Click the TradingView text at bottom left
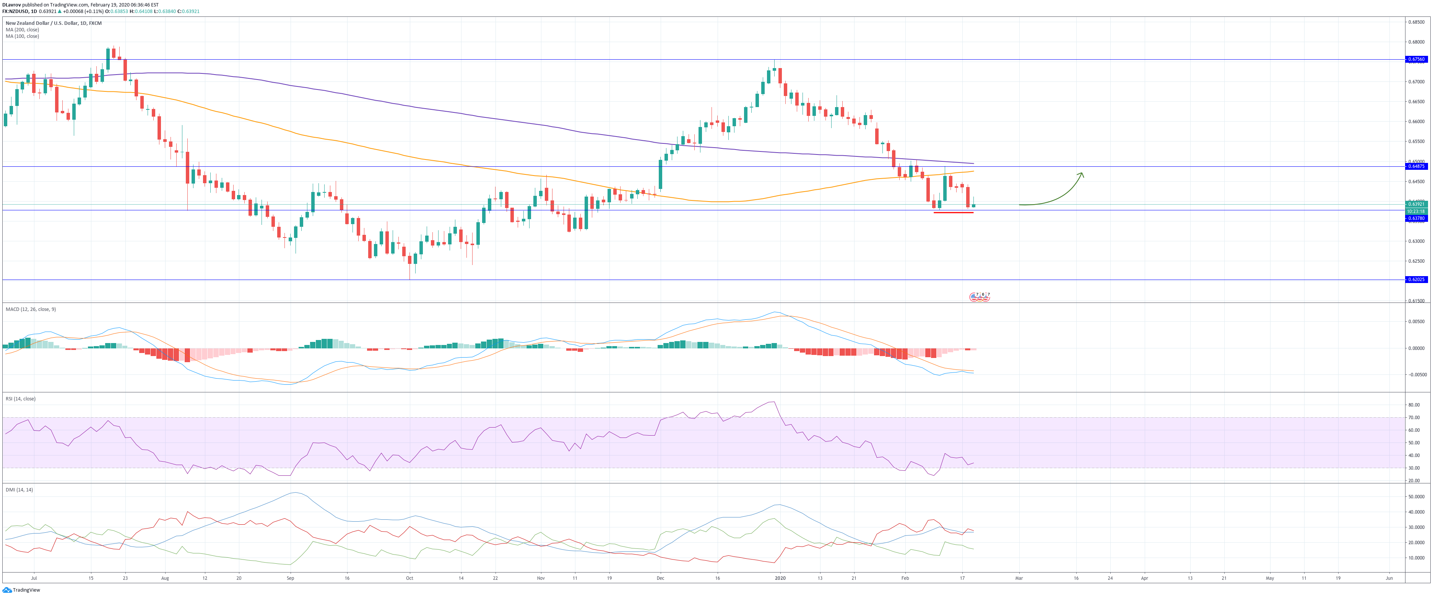 coord(26,590)
